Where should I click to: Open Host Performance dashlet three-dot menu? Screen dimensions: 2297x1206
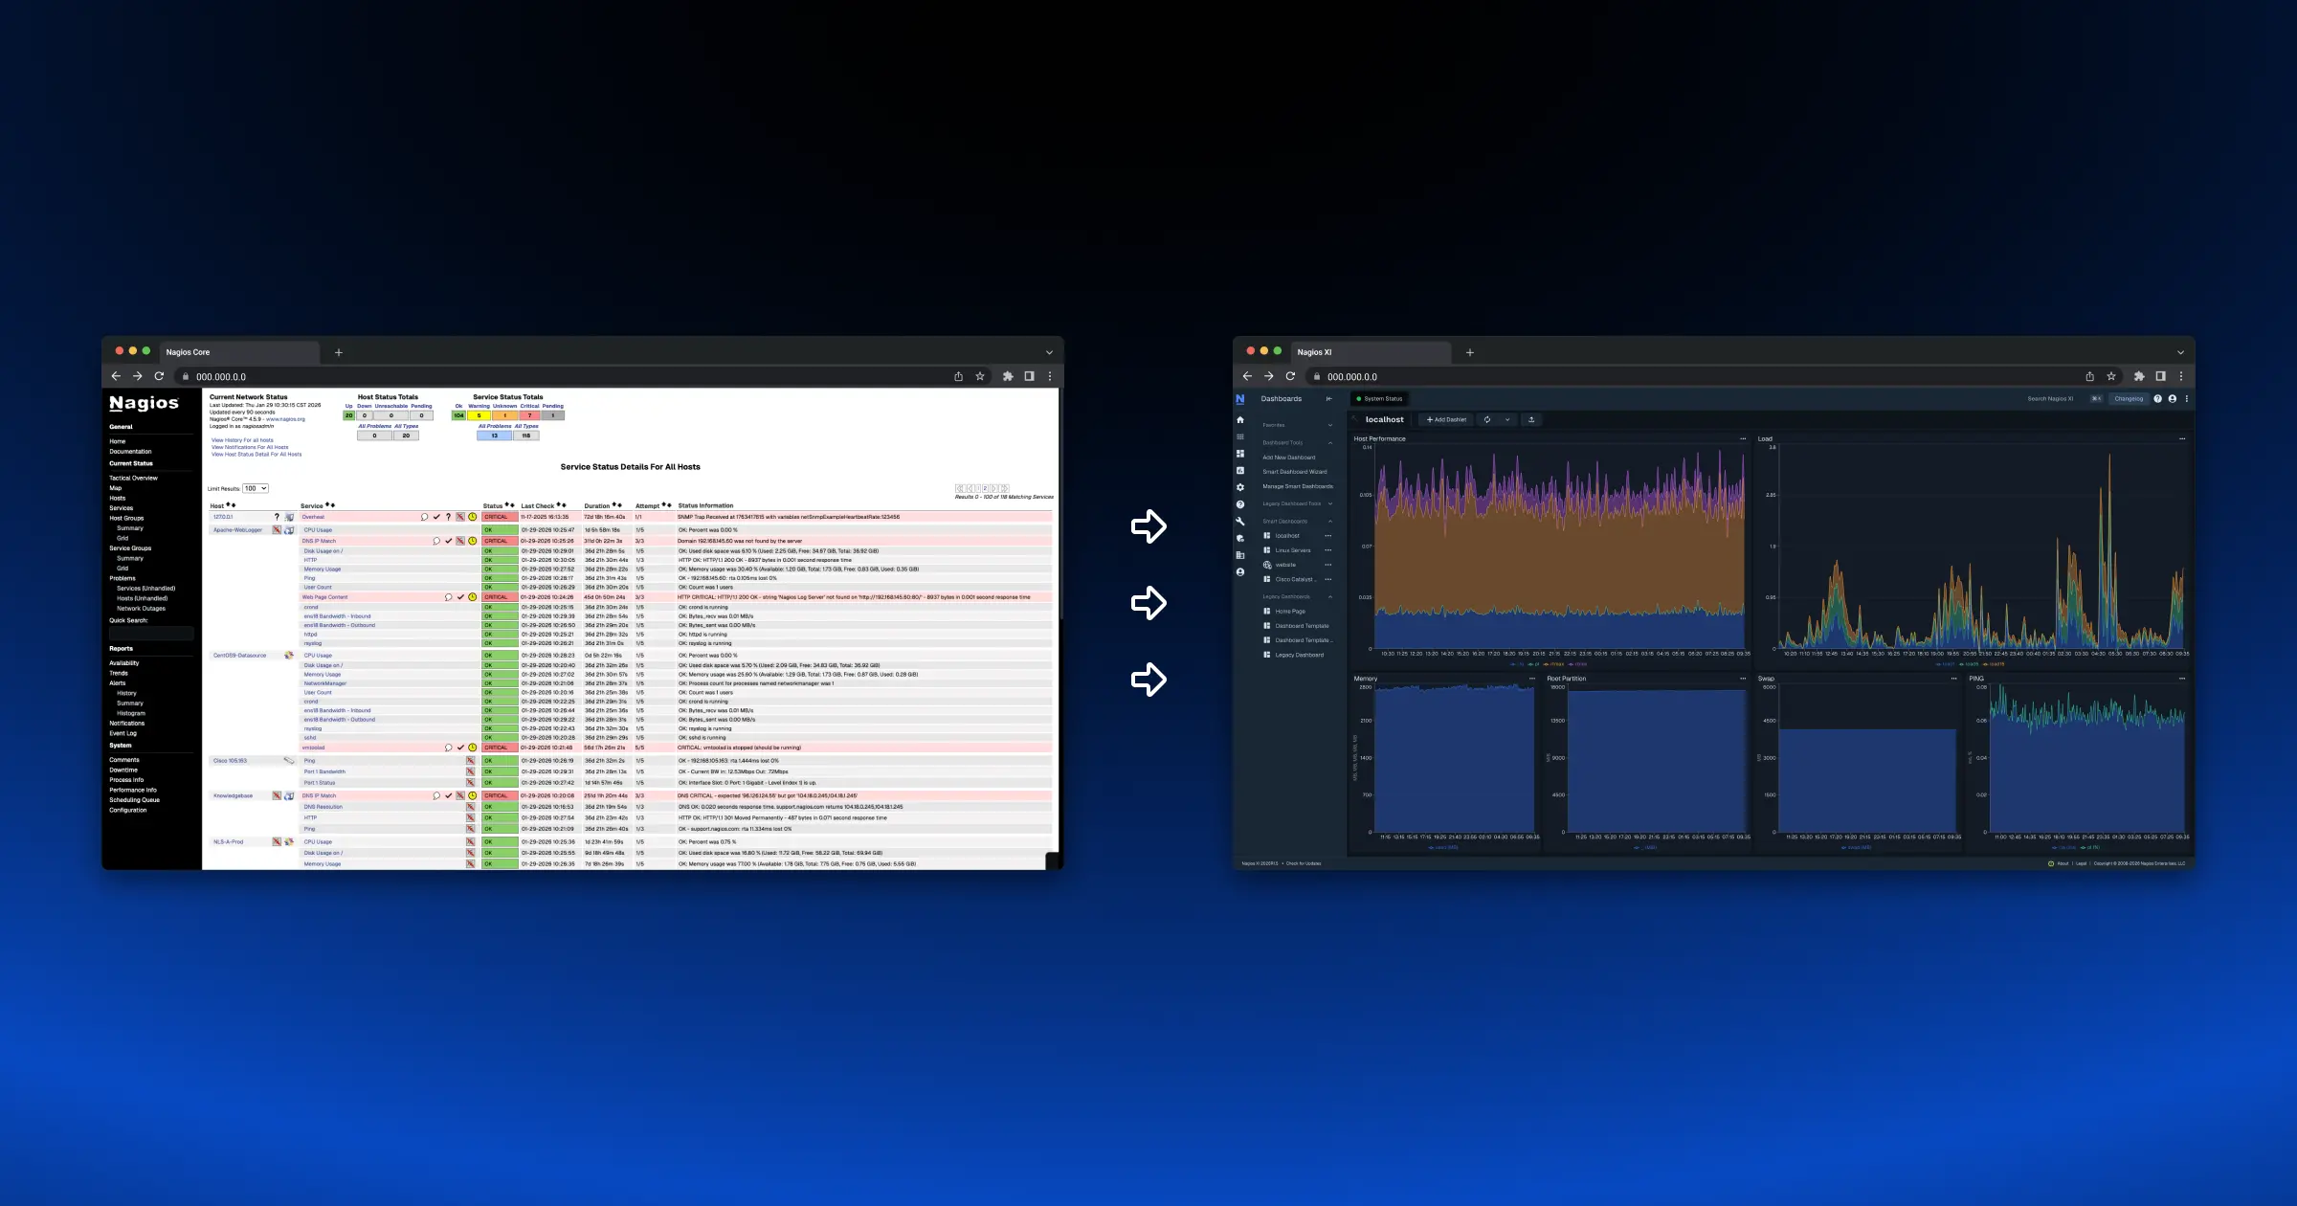click(1743, 438)
